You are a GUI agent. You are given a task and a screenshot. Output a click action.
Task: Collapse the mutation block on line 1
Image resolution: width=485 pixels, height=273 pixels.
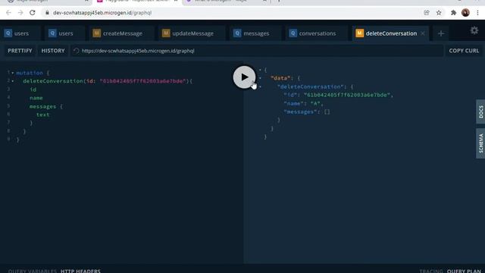pos(13,73)
